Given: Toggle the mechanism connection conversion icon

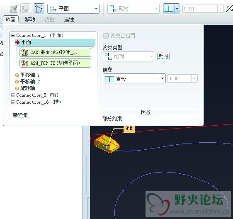Looking at the screenshot, I should pos(39,9).
